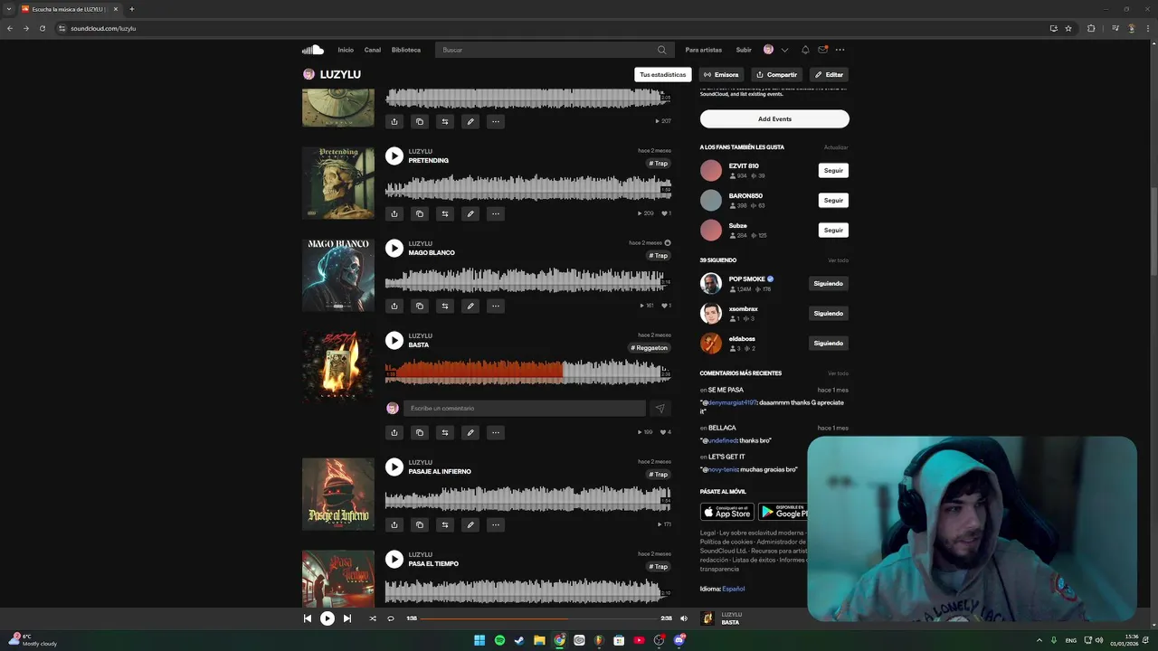Toggle Siguiendo for eldaboss
1158x651 pixels.
pos(828,343)
